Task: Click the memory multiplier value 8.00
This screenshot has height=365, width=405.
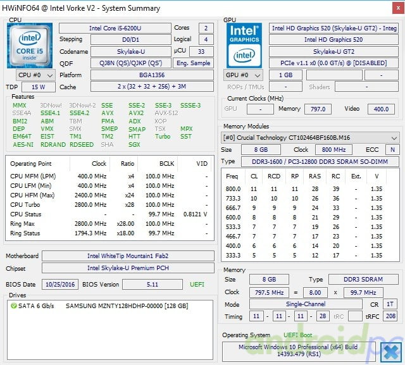Action: point(315,293)
